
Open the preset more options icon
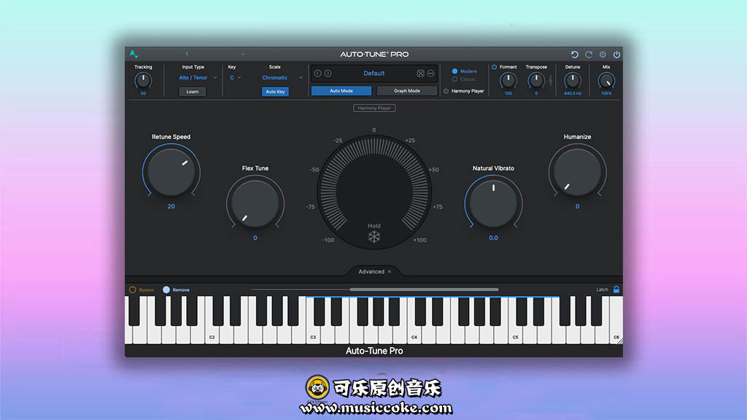click(430, 74)
